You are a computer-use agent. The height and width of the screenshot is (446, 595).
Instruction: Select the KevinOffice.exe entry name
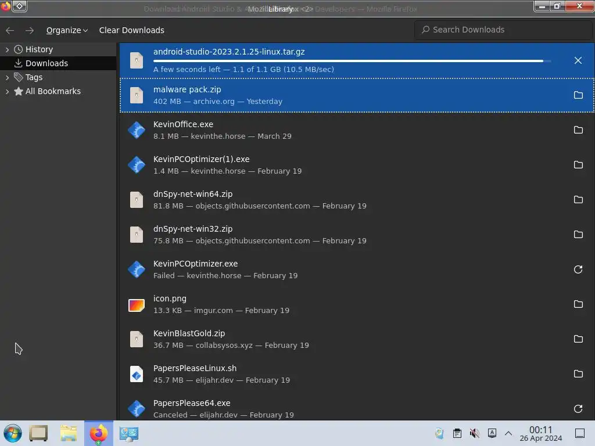tap(183, 124)
